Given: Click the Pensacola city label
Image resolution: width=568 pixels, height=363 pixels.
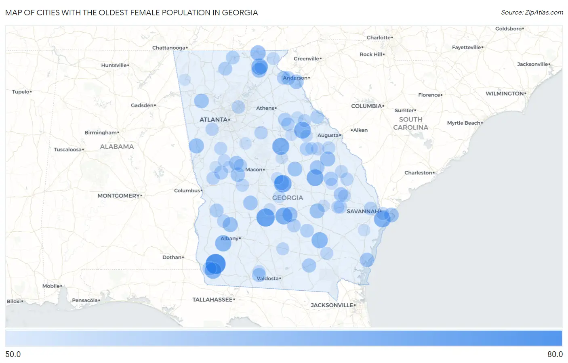Looking at the screenshot, I should pyautogui.click(x=85, y=300).
